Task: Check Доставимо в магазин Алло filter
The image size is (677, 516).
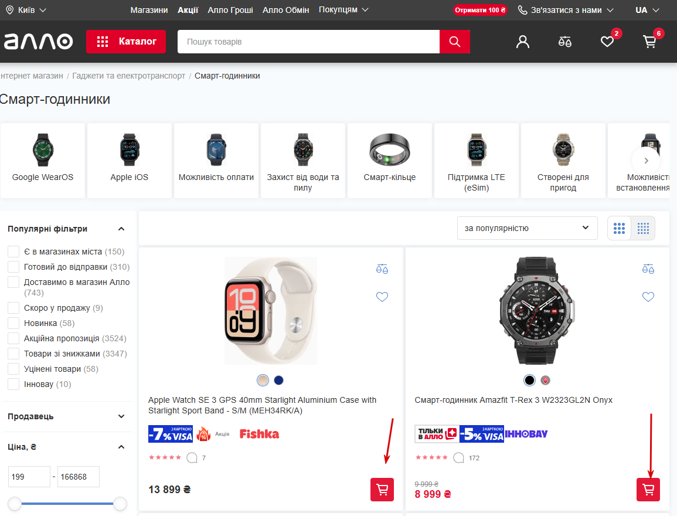Action: coord(13,283)
